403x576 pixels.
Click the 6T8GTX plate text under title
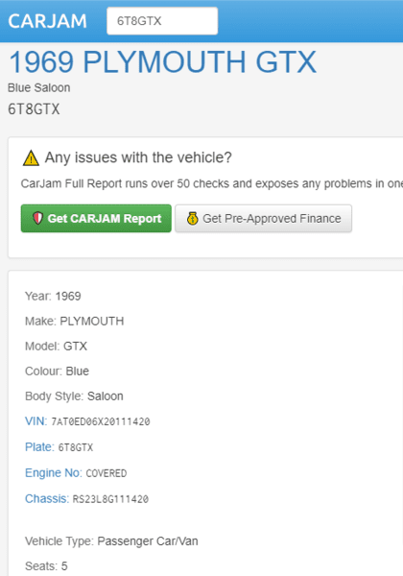coord(34,109)
